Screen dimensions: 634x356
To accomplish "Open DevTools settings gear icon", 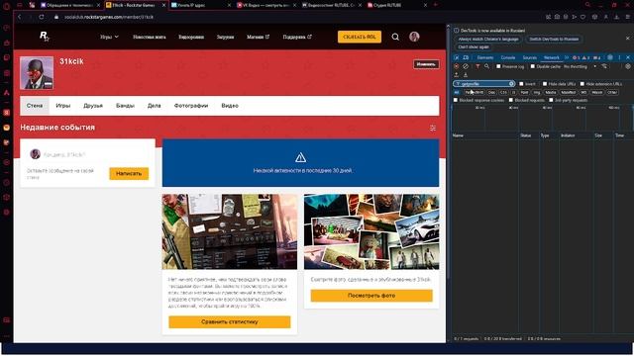I will coord(610,57).
